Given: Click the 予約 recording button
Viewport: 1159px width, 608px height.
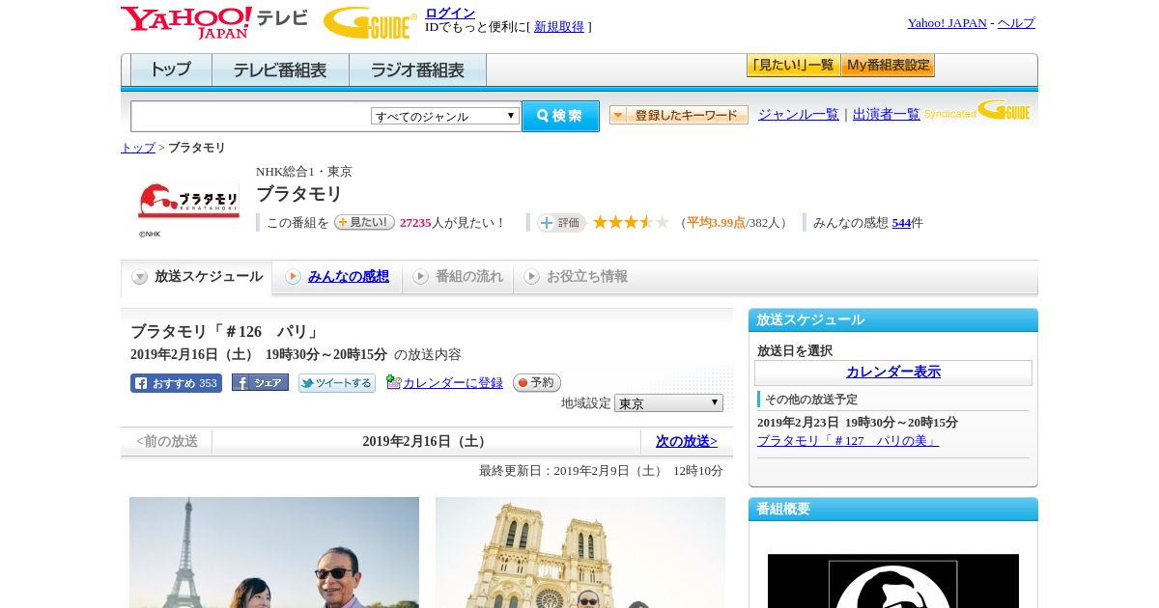Looking at the screenshot, I should click(537, 383).
